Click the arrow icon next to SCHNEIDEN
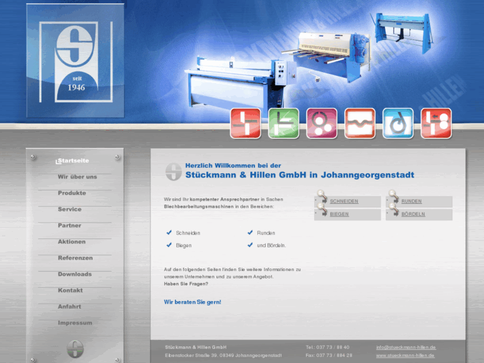Image resolution: width=484 pixels, height=363 pixels. click(324, 201)
